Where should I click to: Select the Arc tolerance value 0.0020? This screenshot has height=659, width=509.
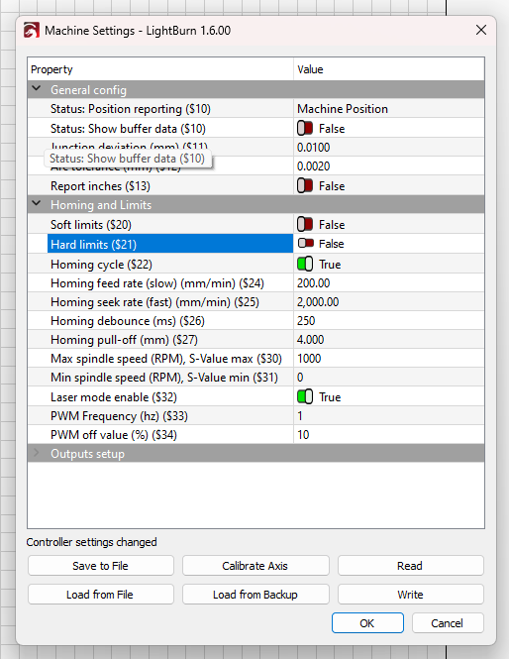click(x=389, y=166)
